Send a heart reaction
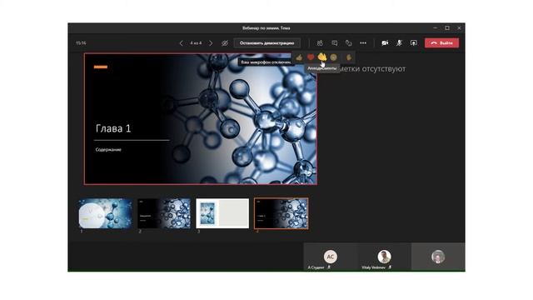Screen dimensions: 533x300 coord(311,57)
